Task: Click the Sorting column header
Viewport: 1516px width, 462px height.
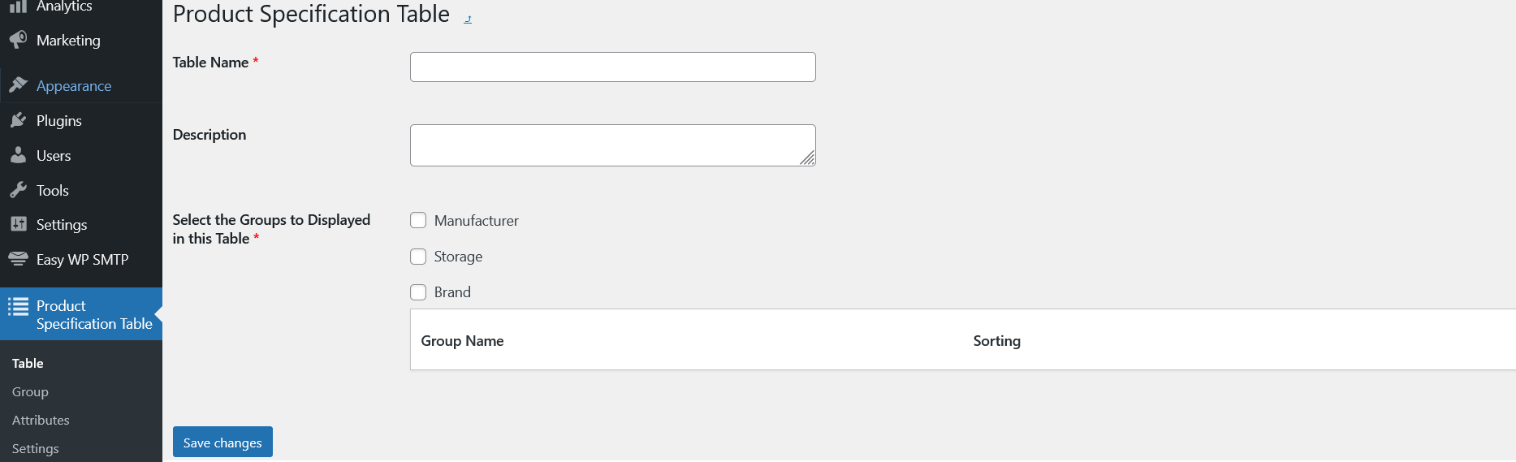Action: tap(996, 341)
